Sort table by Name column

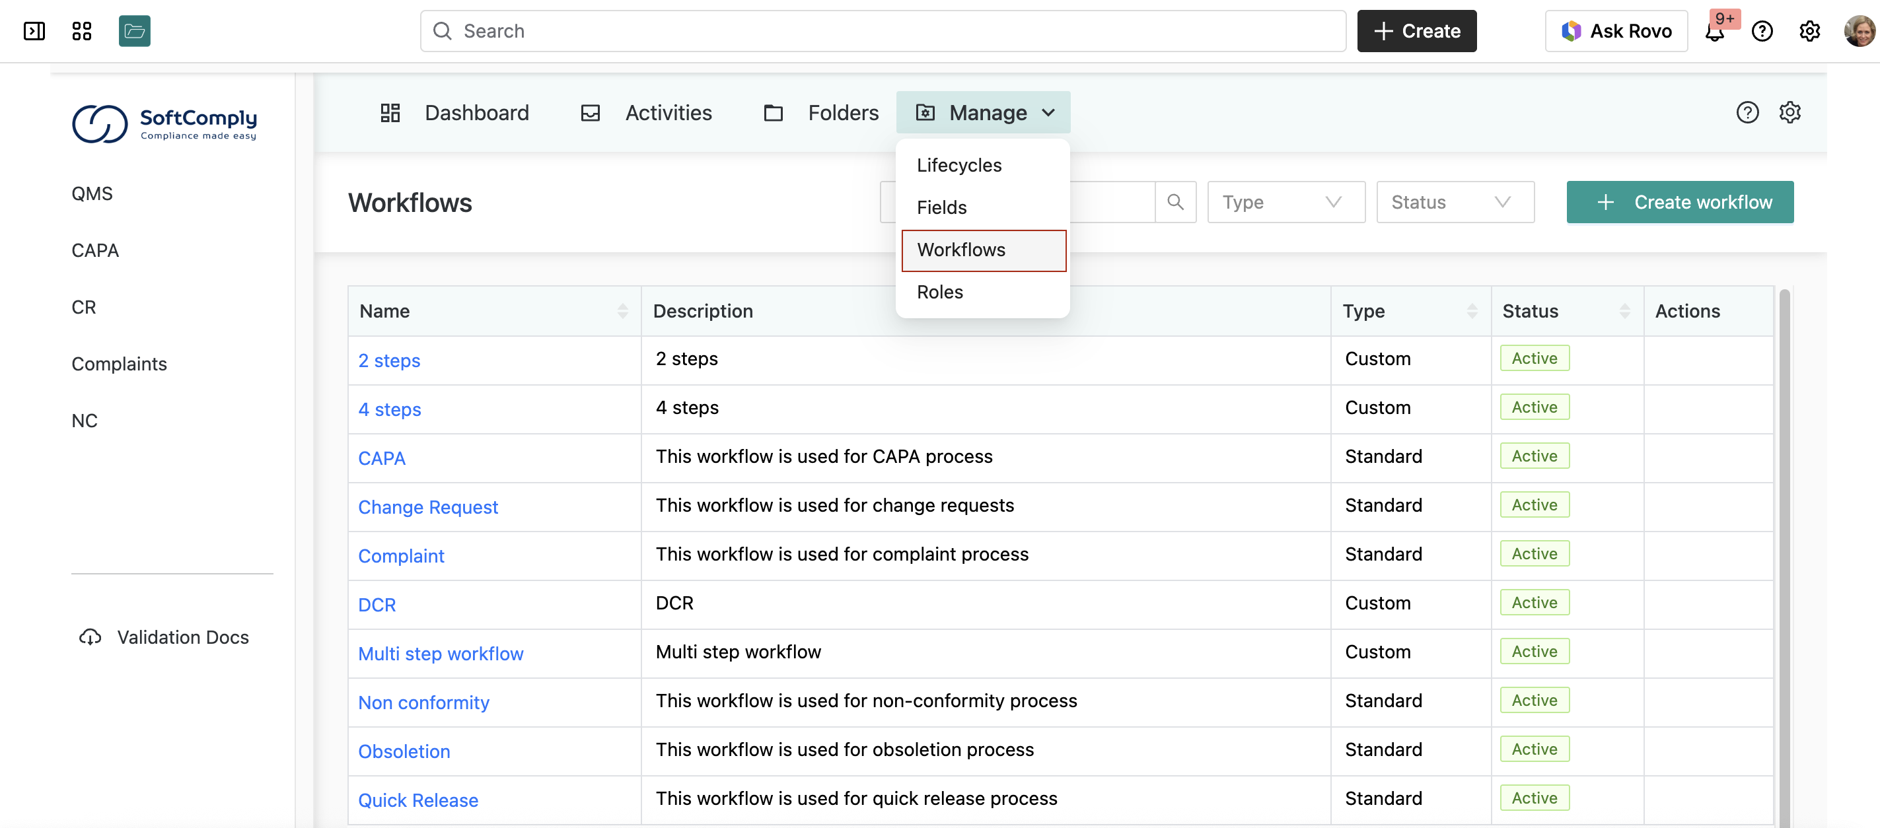click(x=622, y=312)
